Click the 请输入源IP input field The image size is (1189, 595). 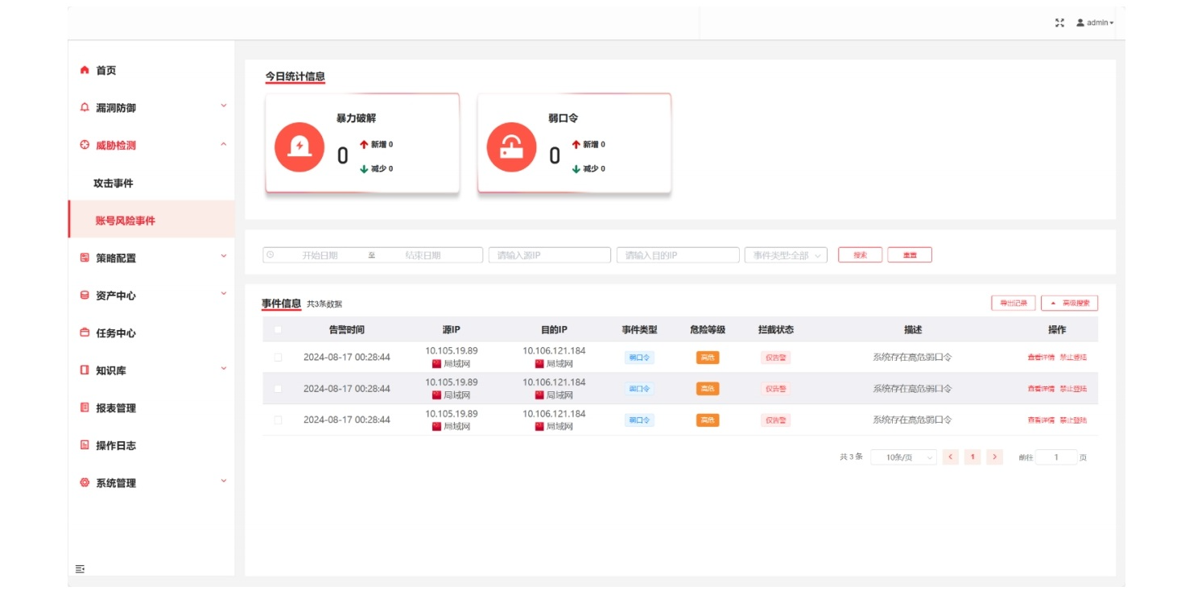(x=549, y=255)
